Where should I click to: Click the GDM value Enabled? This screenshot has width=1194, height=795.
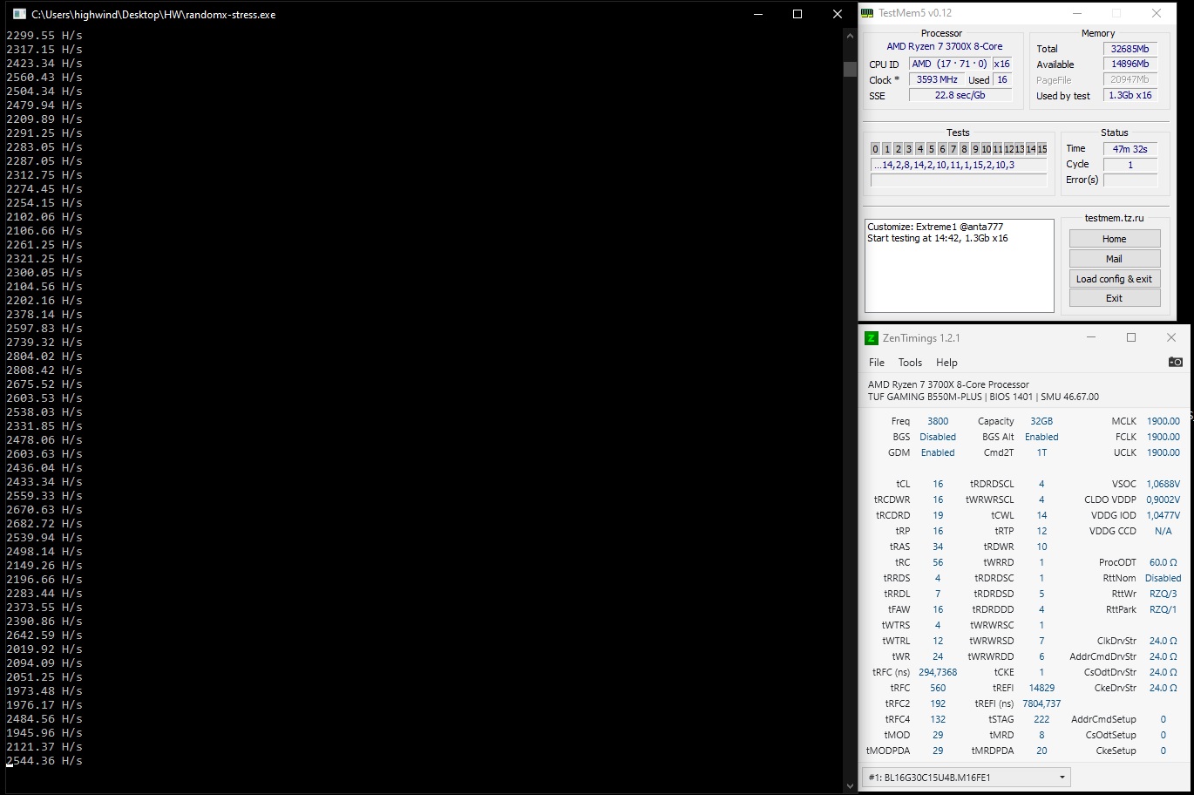pos(938,452)
